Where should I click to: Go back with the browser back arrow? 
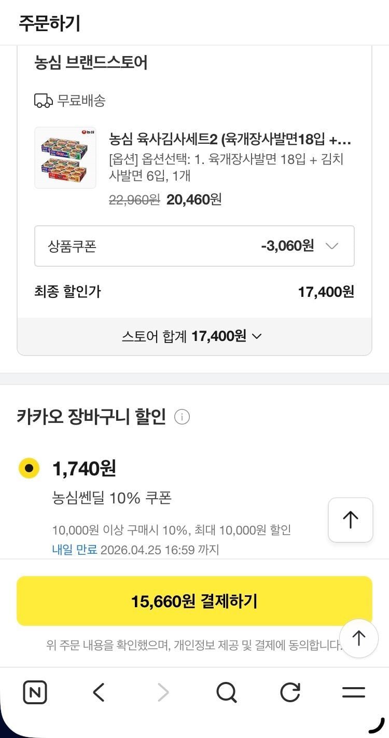(x=99, y=692)
